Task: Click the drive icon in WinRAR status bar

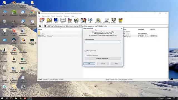Action: tap(39, 80)
